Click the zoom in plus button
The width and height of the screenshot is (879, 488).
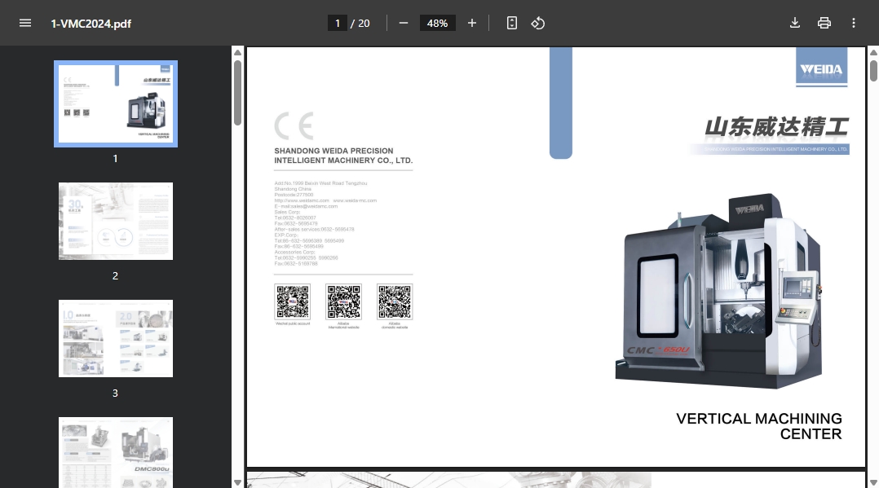pyautogui.click(x=472, y=23)
